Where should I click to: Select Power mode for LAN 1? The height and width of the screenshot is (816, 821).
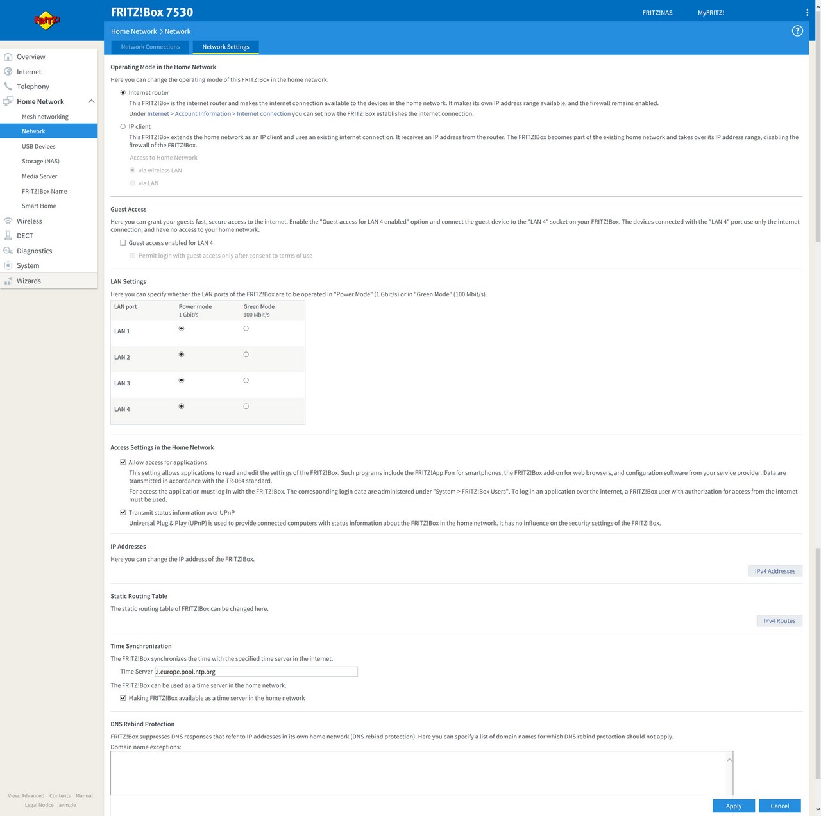[182, 328]
